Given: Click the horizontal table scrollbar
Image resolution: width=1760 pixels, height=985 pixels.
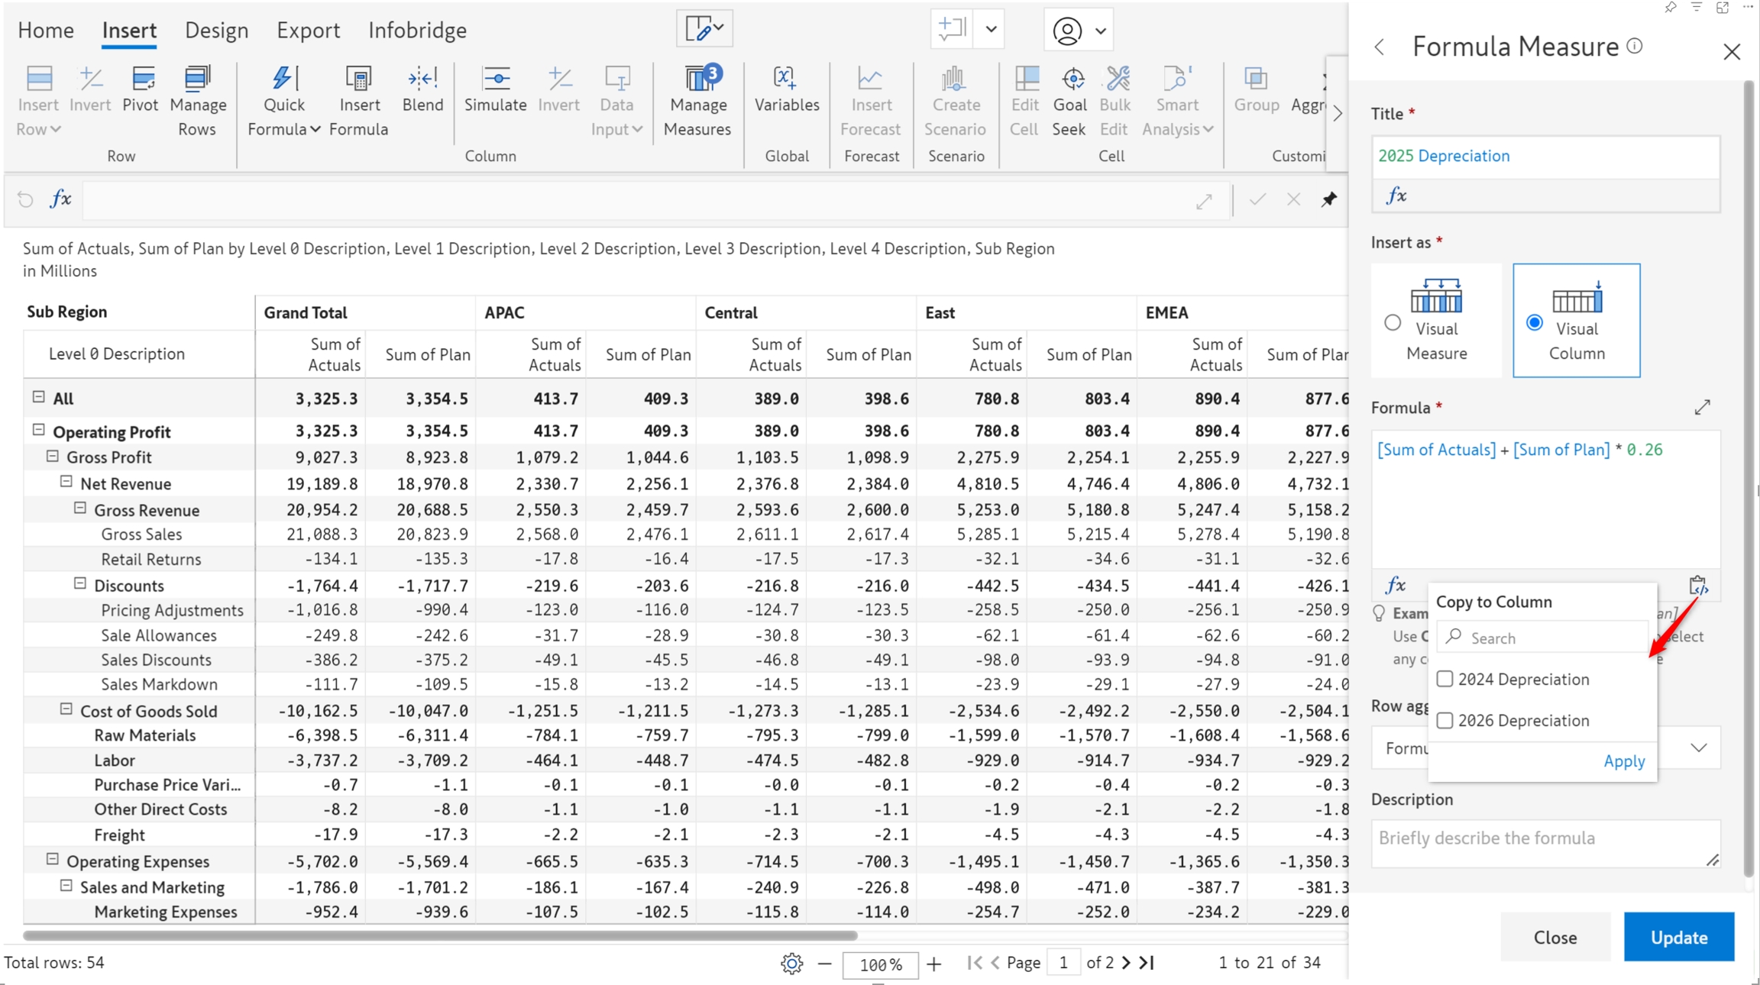Looking at the screenshot, I should tap(440, 935).
